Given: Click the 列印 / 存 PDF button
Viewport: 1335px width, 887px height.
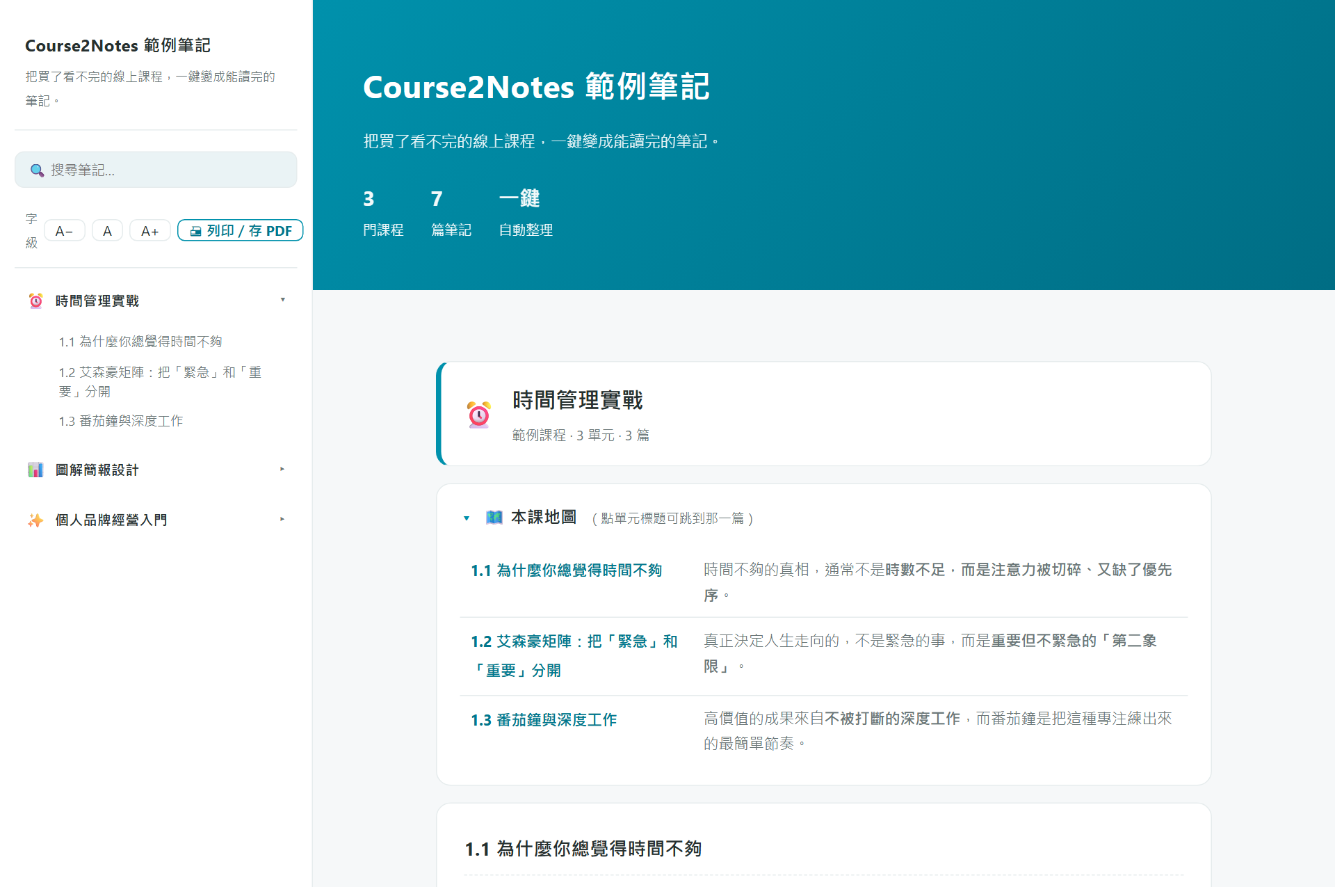Looking at the screenshot, I should [x=241, y=230].
